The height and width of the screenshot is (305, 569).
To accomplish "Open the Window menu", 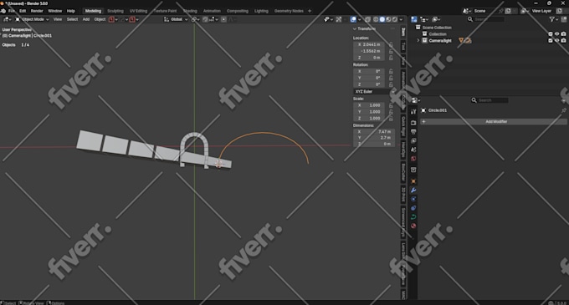I will pyautogui.click(x=54, y=11).
